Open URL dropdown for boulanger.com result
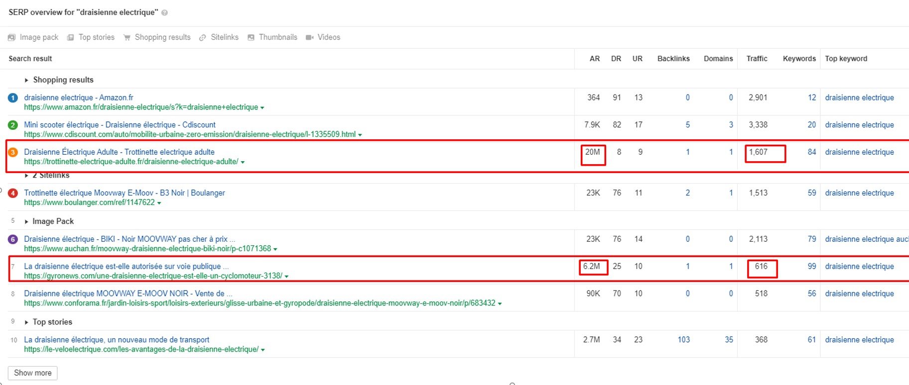 [159, 203]
